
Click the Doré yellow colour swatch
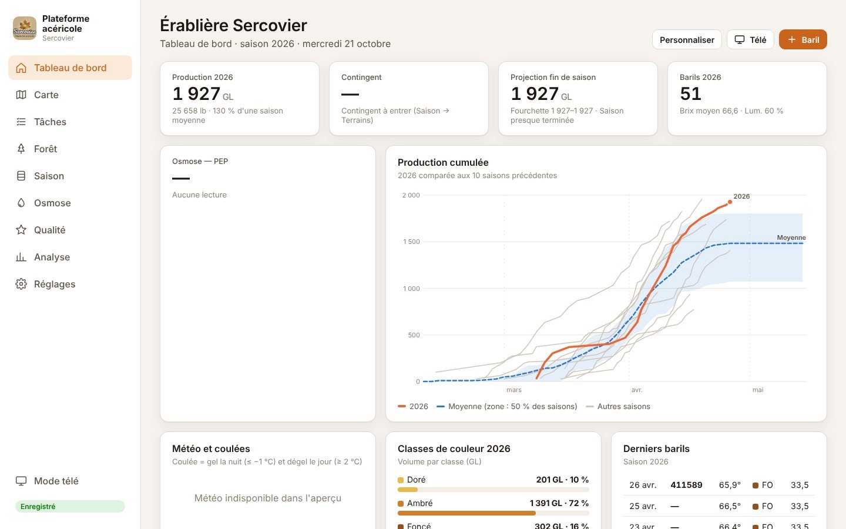point(401,480)
